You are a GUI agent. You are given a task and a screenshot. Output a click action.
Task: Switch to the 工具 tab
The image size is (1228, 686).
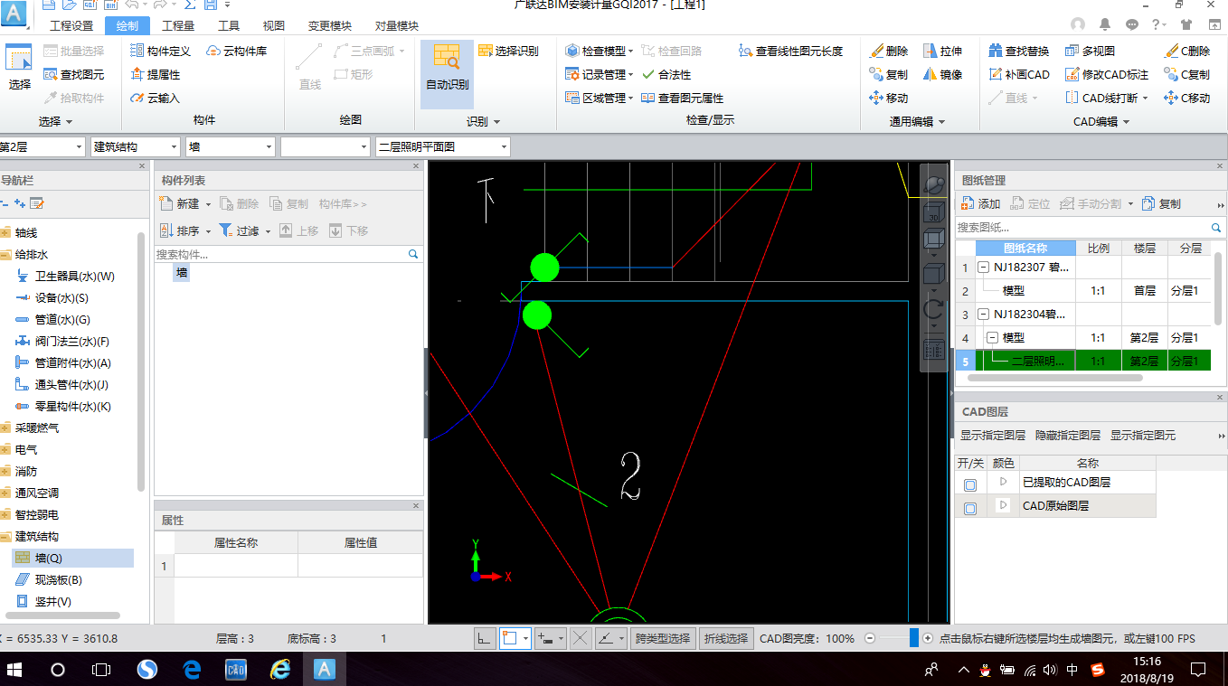(229, 25)
